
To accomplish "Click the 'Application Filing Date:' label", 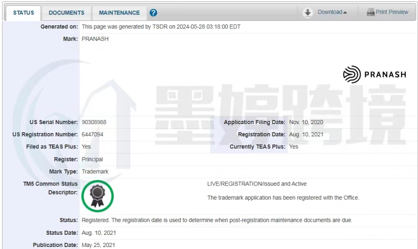I will [255, 122].
